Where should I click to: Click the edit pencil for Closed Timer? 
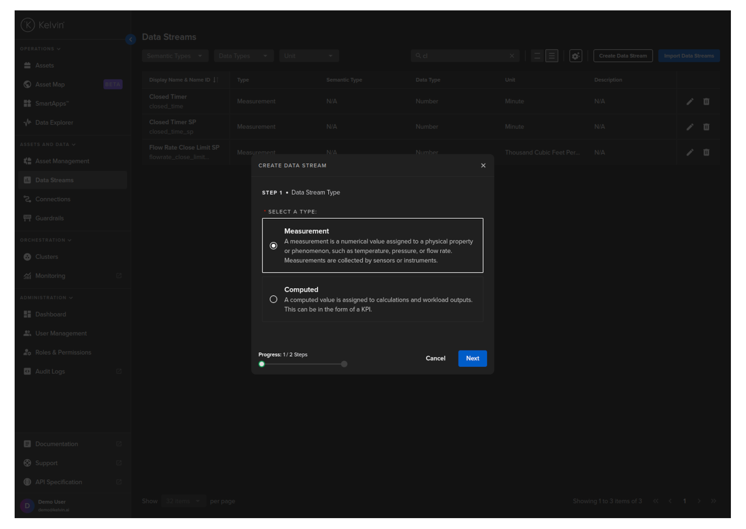tap(690, 102)
